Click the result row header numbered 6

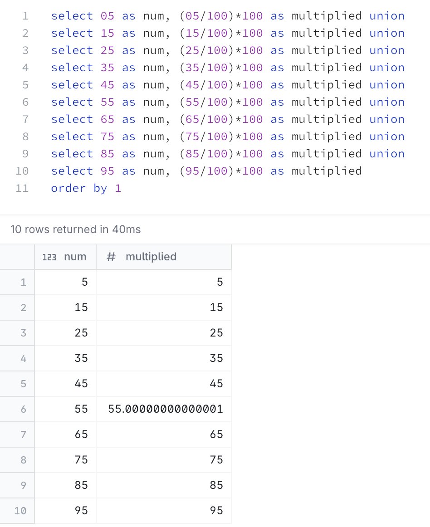[17, 409]
